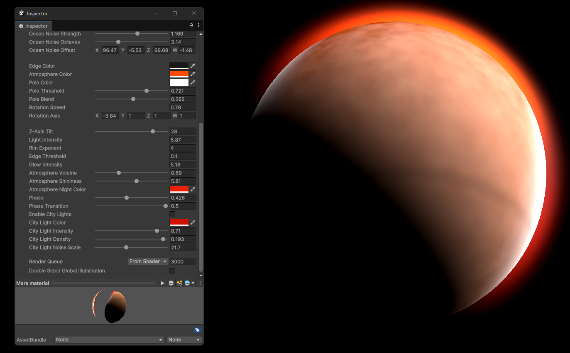This screenshot has width=570, height=353.
Task: Maximize the Inspector window
Action: [x=175, y=13]
